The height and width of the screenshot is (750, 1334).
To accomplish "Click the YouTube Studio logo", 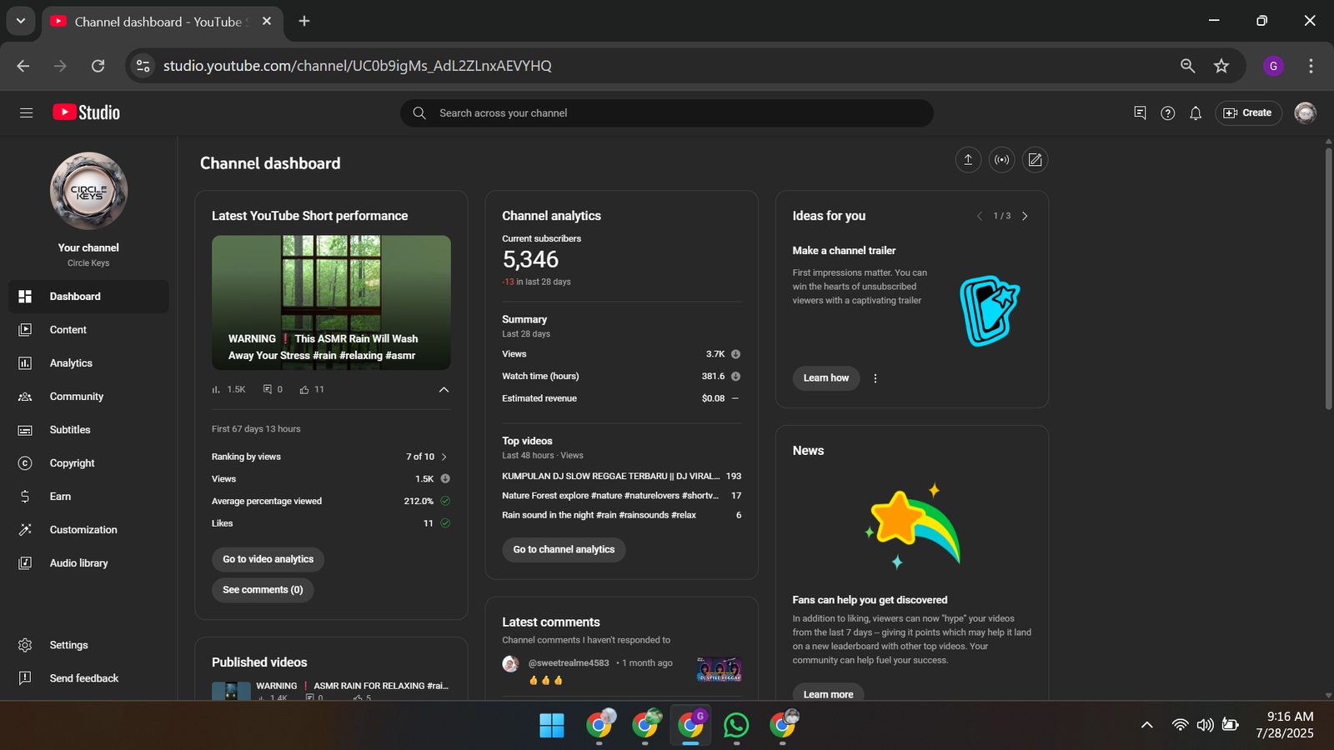I will [x=86, y=112].
